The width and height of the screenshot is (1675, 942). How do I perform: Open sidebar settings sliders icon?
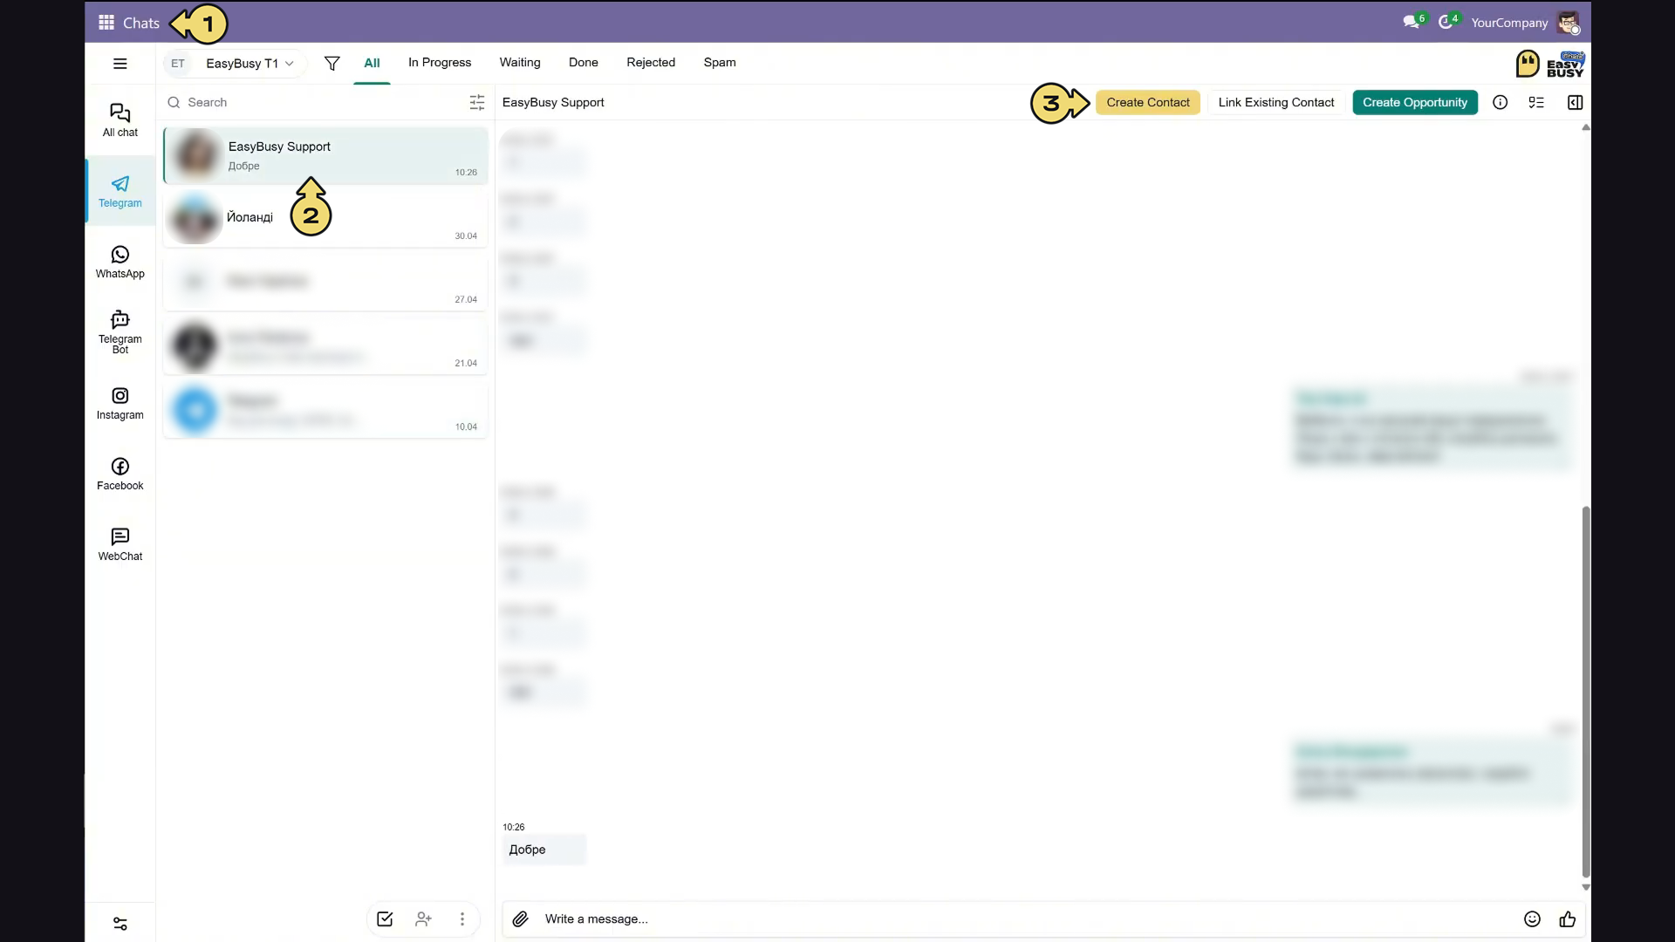point(120,924)
